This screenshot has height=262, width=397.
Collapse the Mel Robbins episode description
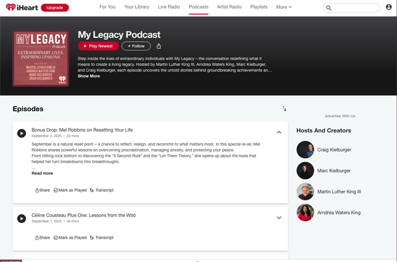278,132
